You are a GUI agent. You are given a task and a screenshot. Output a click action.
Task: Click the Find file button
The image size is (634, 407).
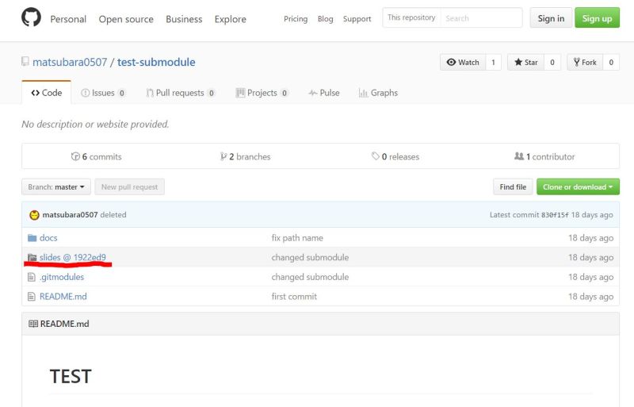pyautogui.click(x=513, y=186)
